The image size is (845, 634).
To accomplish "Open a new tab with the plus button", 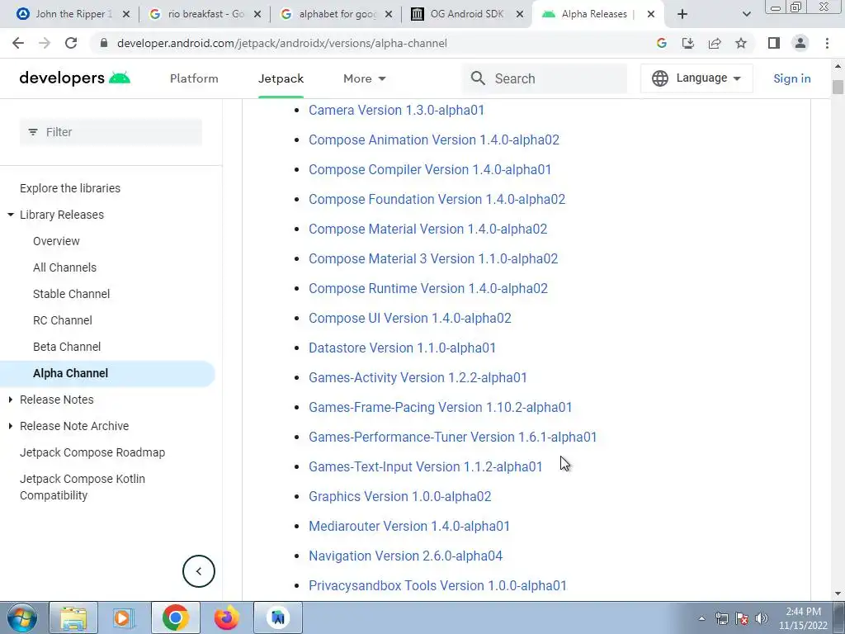I will (682, 14).
